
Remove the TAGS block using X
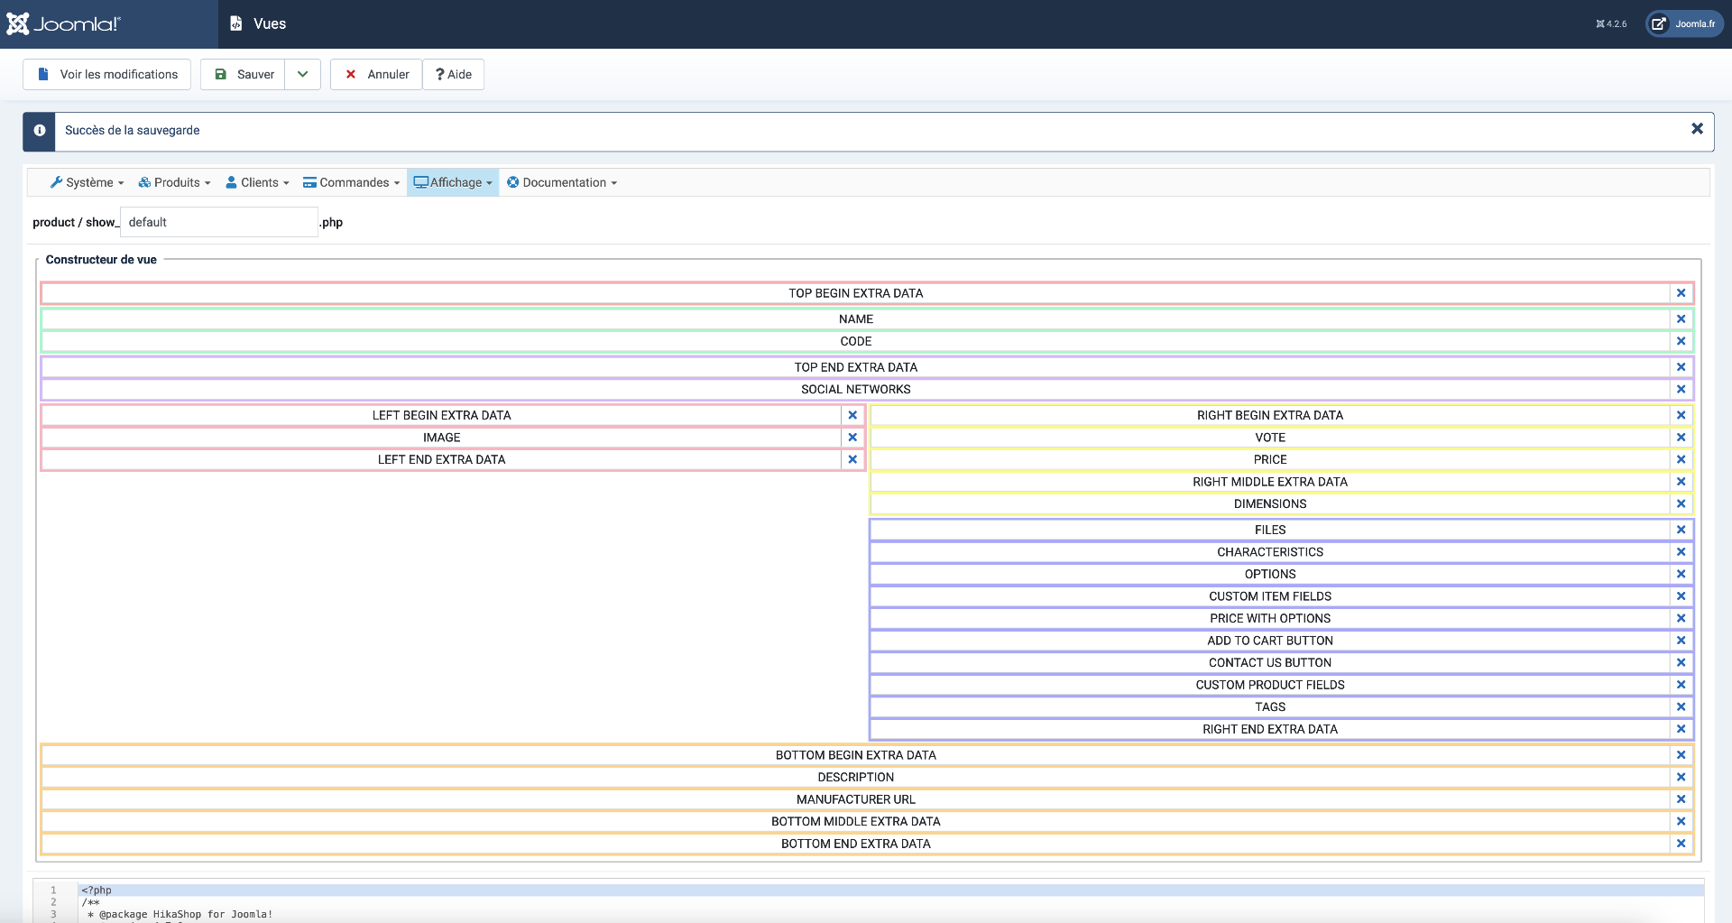pos(1681,707)
